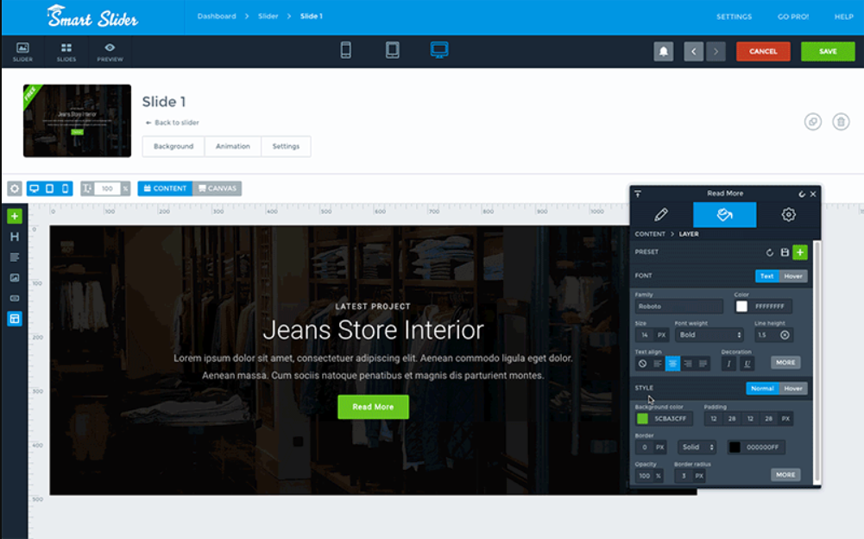The width and height of the screenshot is (864, 539).
Task: Open the font size PX unit selector
Action: (661, 335)
